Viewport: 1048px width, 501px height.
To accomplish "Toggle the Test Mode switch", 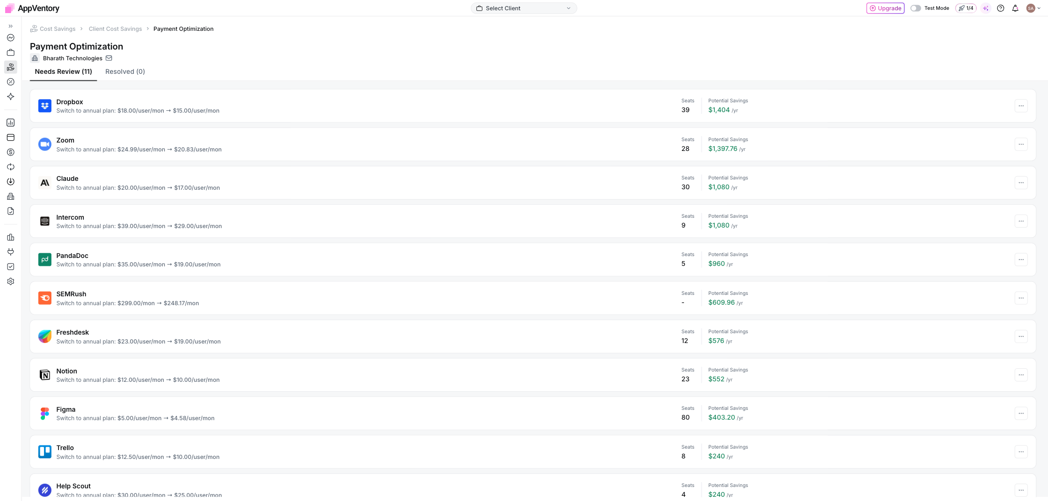I will pyautogui.click(x=916, y=8).
